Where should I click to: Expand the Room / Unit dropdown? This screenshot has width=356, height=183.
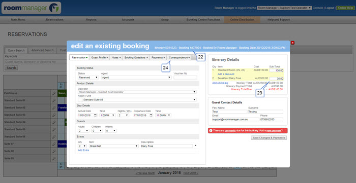[137, 99]
